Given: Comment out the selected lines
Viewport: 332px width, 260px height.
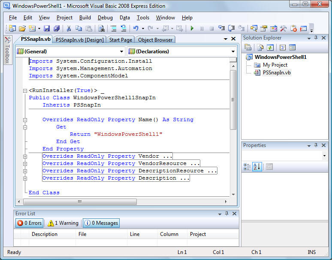Looking at the screenshot, I should pyautogui.click(x=114, y=28).
